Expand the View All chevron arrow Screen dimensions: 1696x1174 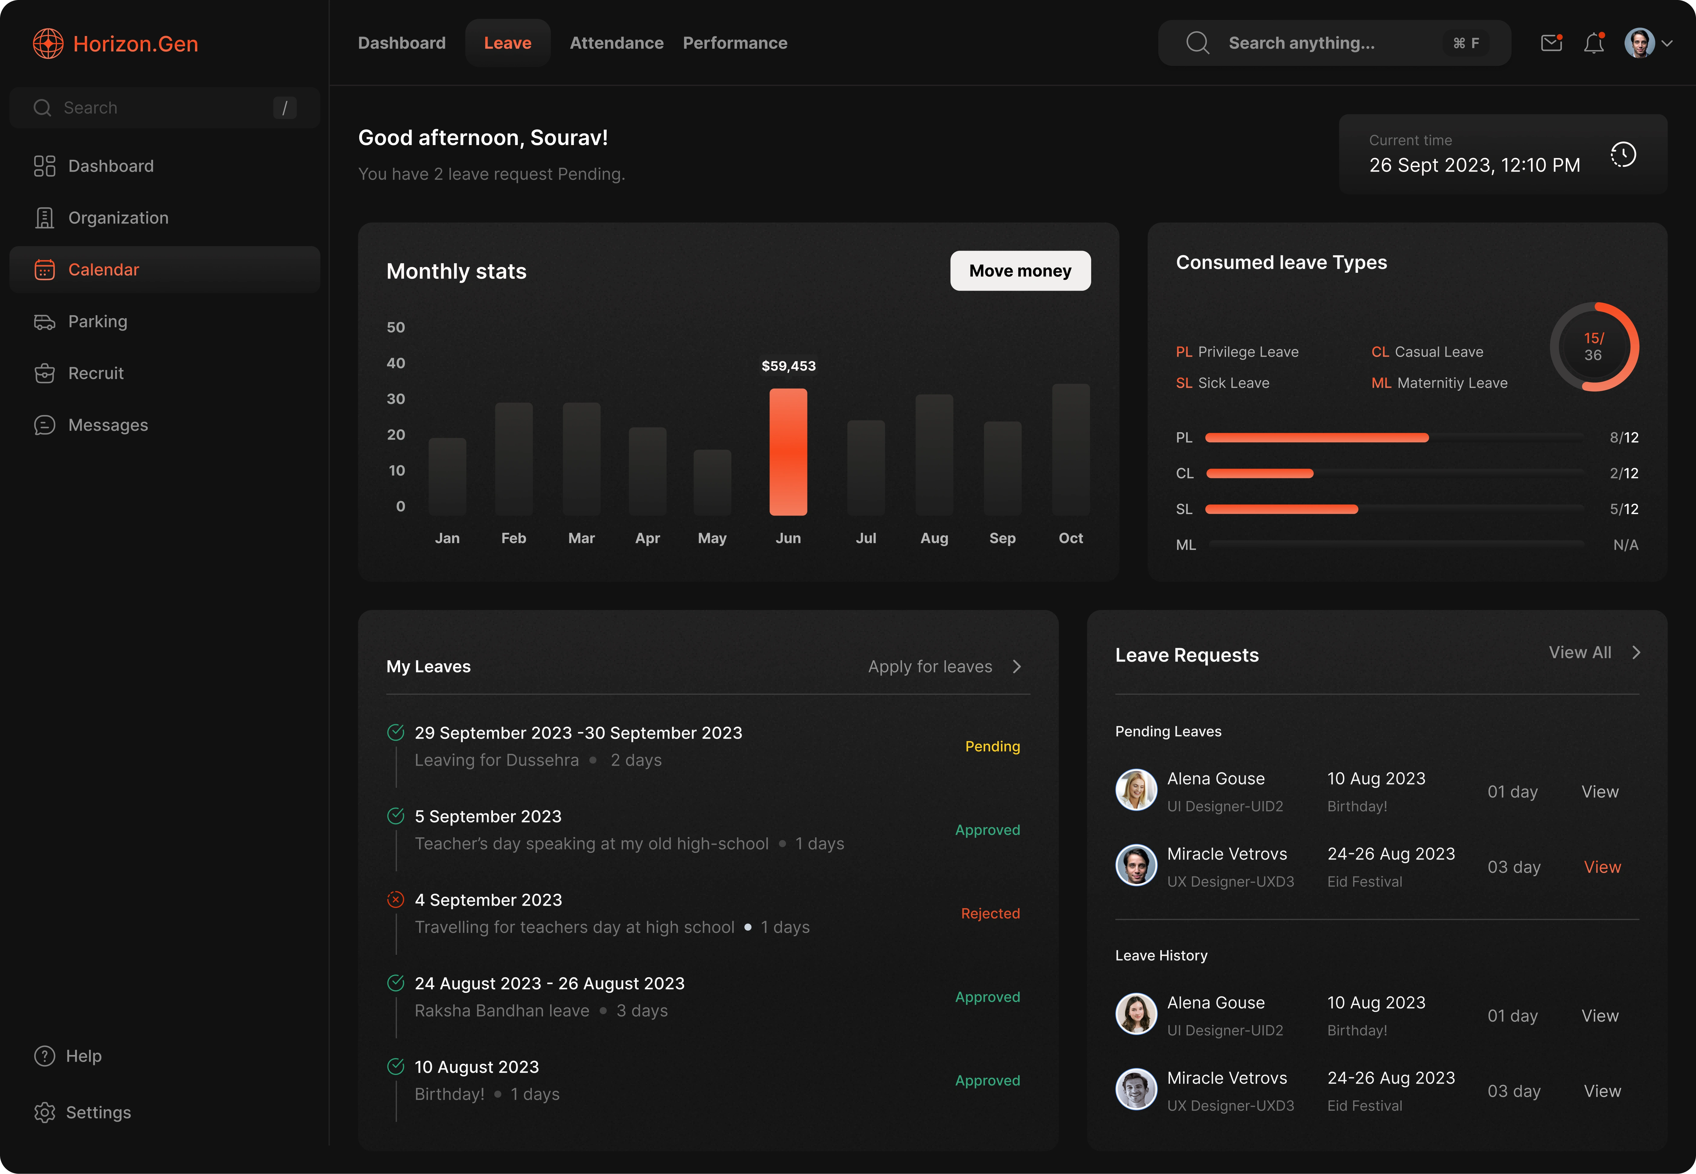tap(1636, 652)
